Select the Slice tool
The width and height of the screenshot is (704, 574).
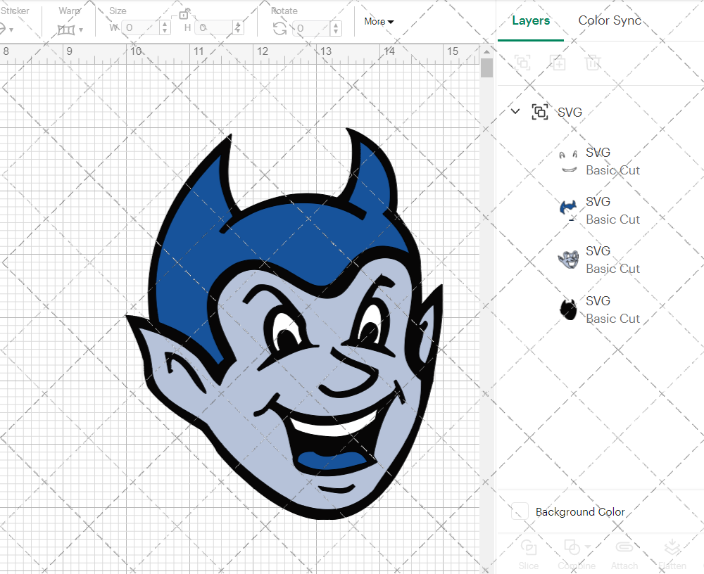click(529, 552)
